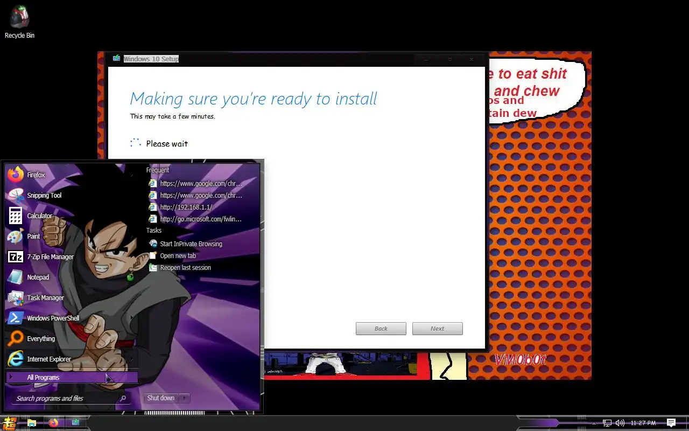
Task: Click the 11:27 PM taskbar clock
Action: (x=643, y=423)
